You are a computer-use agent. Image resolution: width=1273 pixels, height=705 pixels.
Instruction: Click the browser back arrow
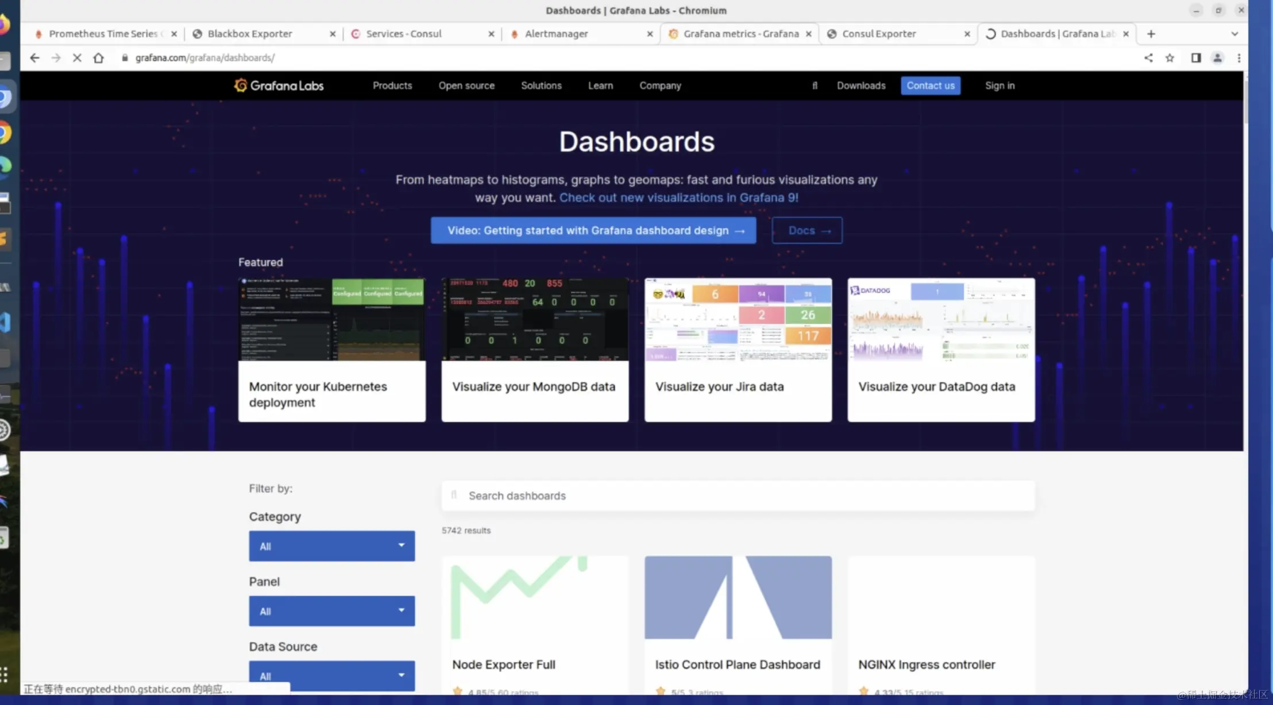[34, 58]
